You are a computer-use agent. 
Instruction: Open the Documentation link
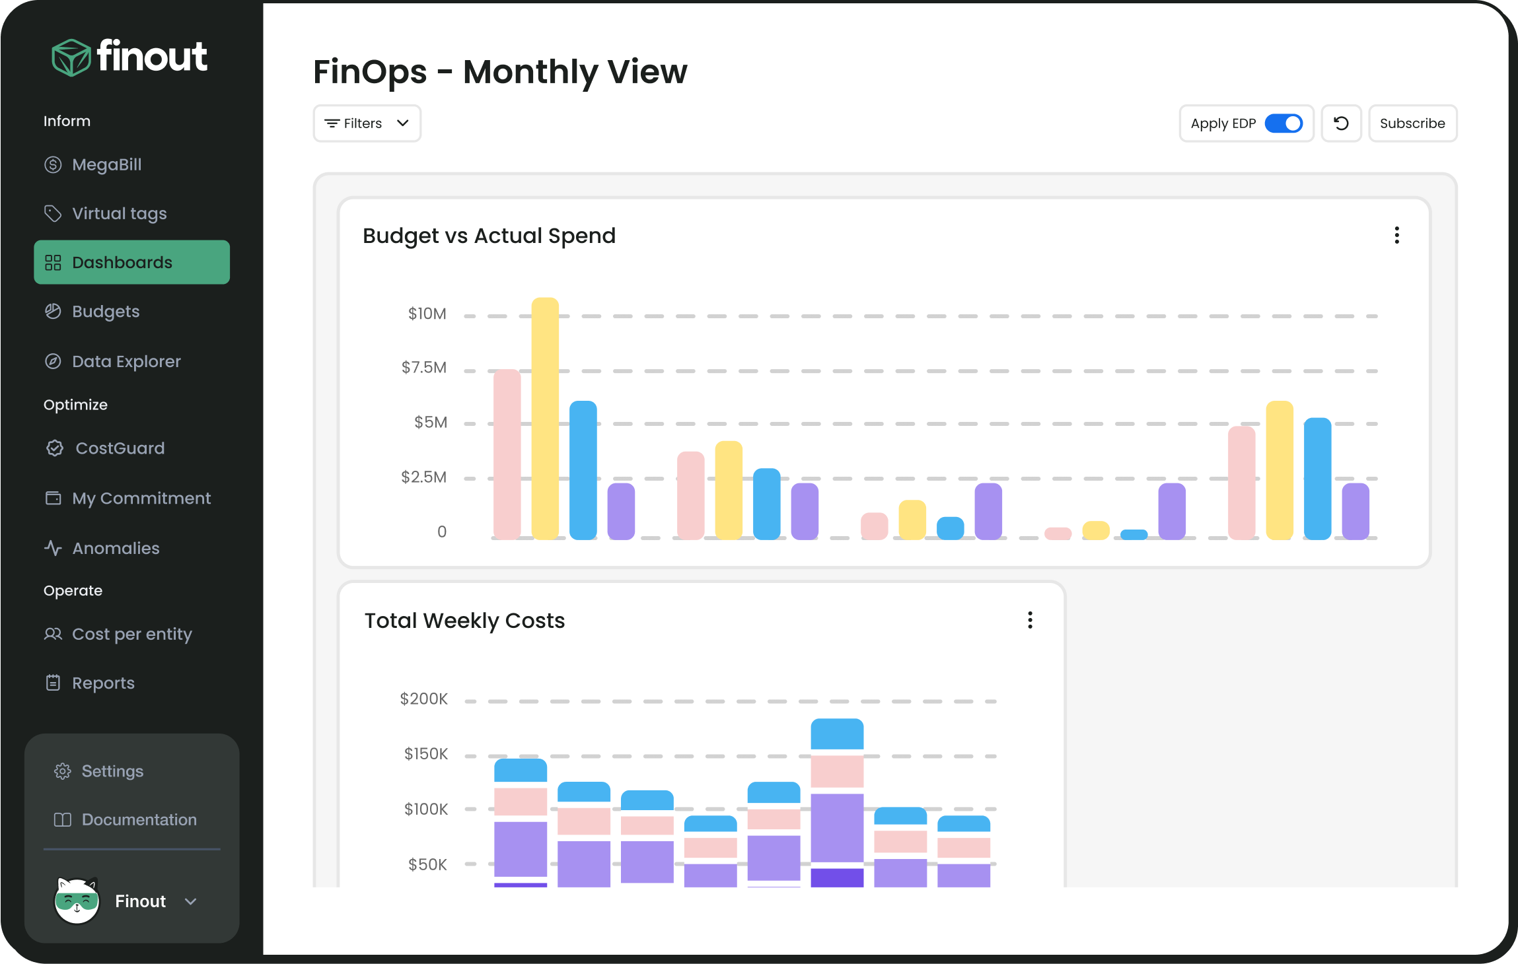coord(139,819)
